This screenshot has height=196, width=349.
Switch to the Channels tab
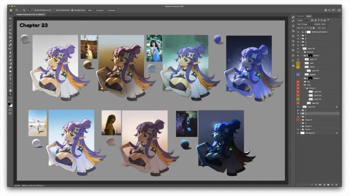(301, 16)
